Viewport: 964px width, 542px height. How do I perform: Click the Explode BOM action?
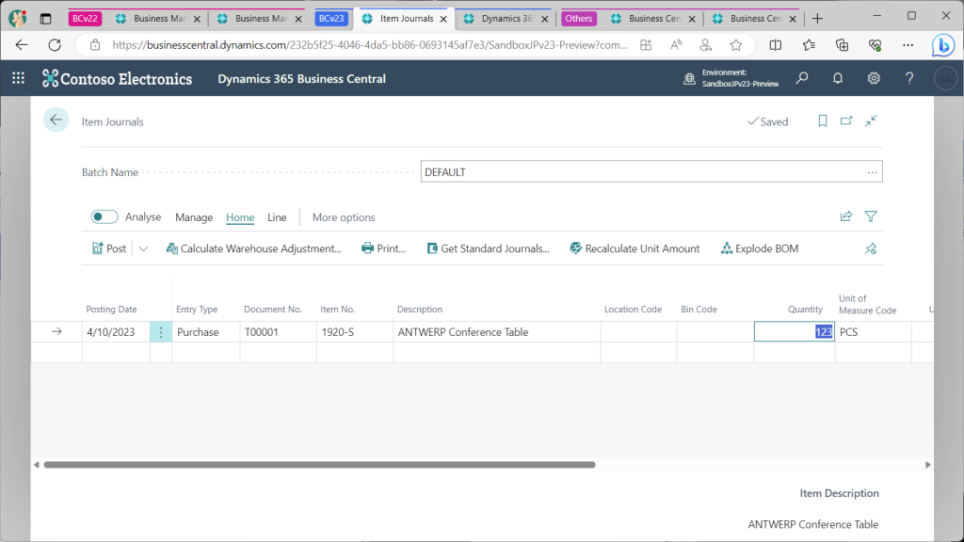click(x=760, y=248)
